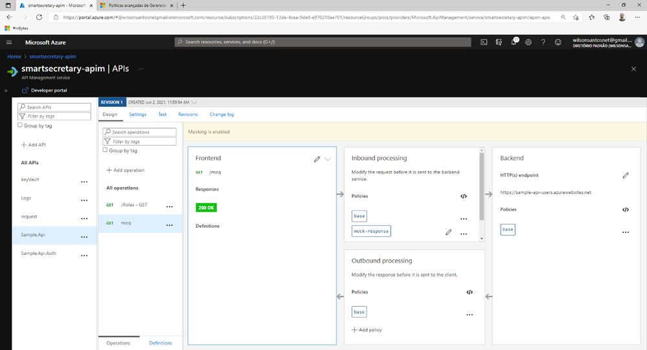
Task: Edit the mock-response policy pencil icon
Action: [x=449, y=232]
